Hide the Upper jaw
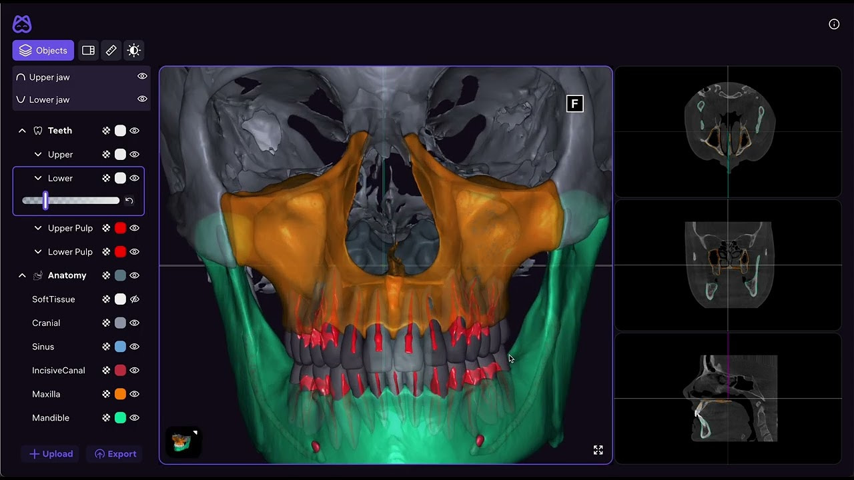The height and width of the screenshot is (480, 854). click(x=141, y=76)
